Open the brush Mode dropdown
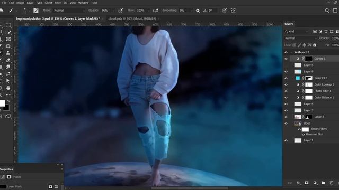This screenshot has height=190, width=339. 69,11
